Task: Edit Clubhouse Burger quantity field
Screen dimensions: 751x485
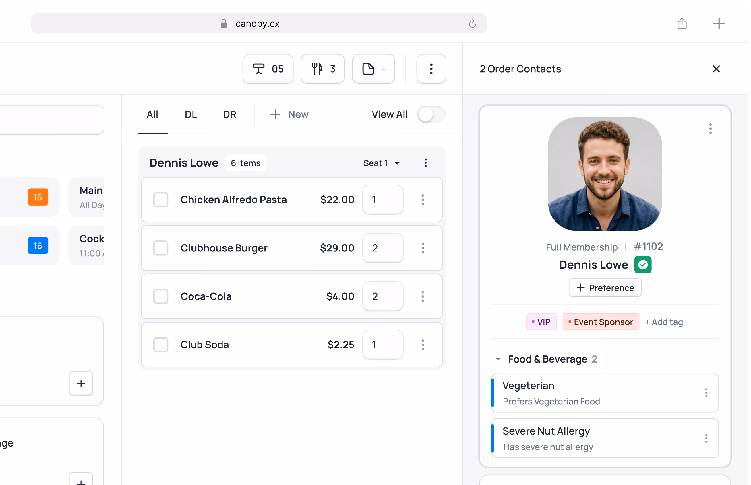Action: tap(383, 248)
